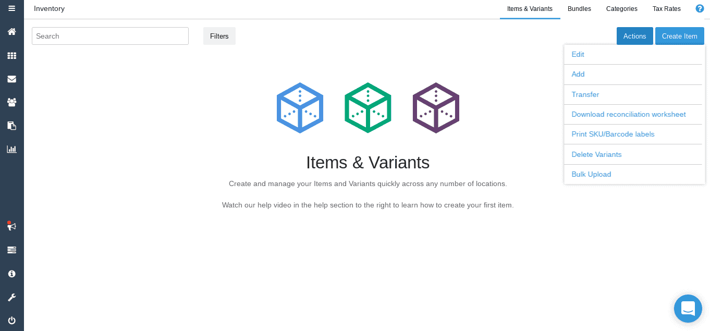
Task: Open the blue help question mark icon
Action: [x=700, y=8]
